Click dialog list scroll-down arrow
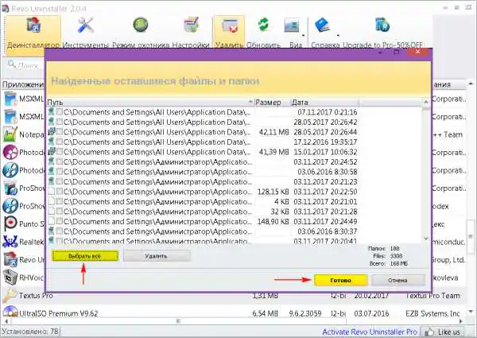This screenshot has height=338, width=477. pos(426,239)
